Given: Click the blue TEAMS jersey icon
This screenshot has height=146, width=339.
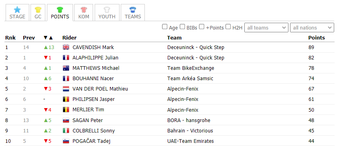Looking at the screenshot, I should point(132,10).
